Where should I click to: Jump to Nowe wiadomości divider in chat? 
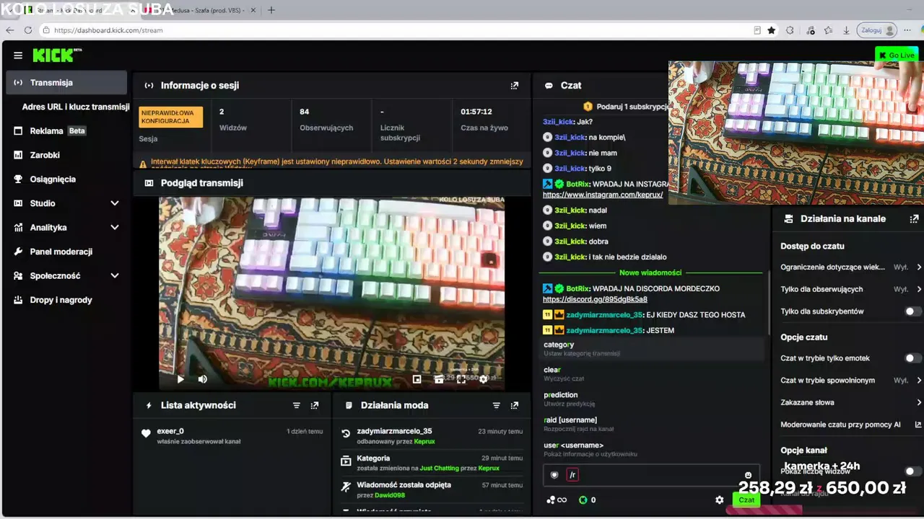pyautogui.click(x=650, y=272)
